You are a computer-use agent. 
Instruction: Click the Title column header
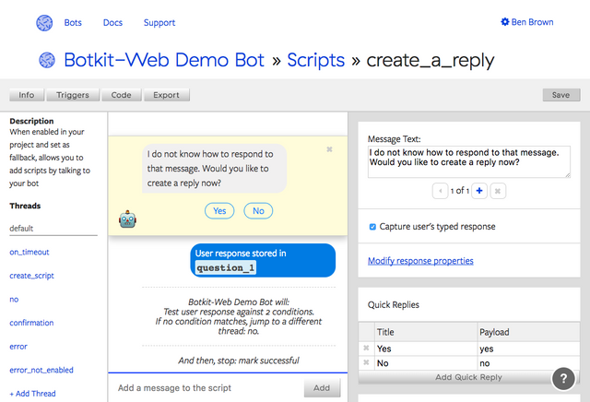coord(426,332)
